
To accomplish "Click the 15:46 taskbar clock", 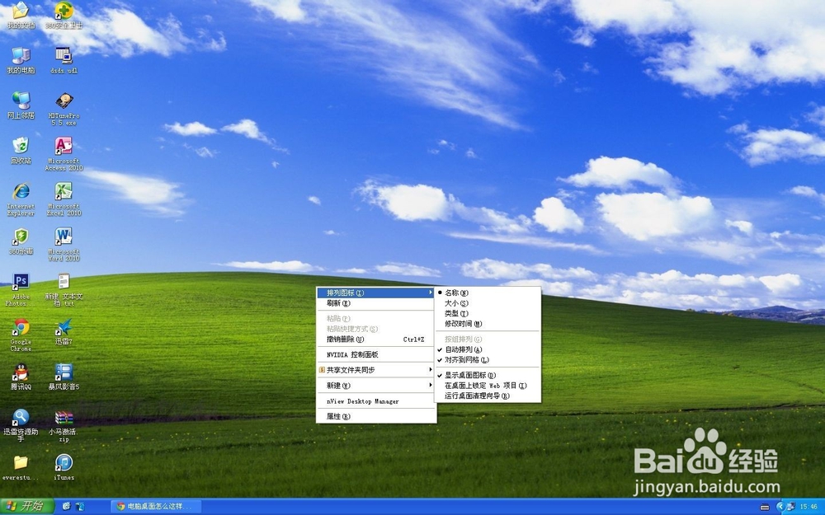I will click(808, 507).
